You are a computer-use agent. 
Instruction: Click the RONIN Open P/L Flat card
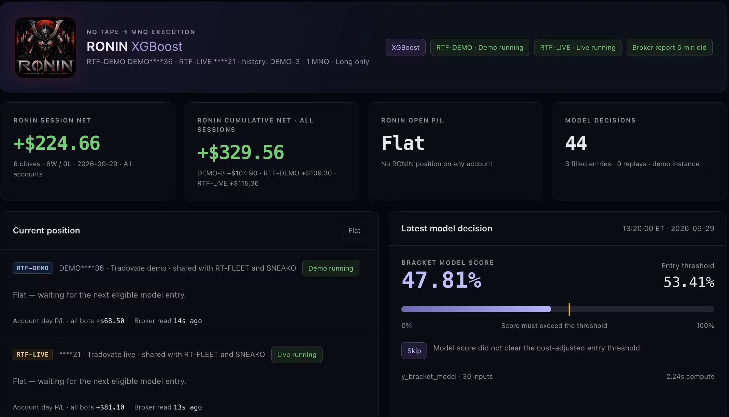click(x=456, y=152)
